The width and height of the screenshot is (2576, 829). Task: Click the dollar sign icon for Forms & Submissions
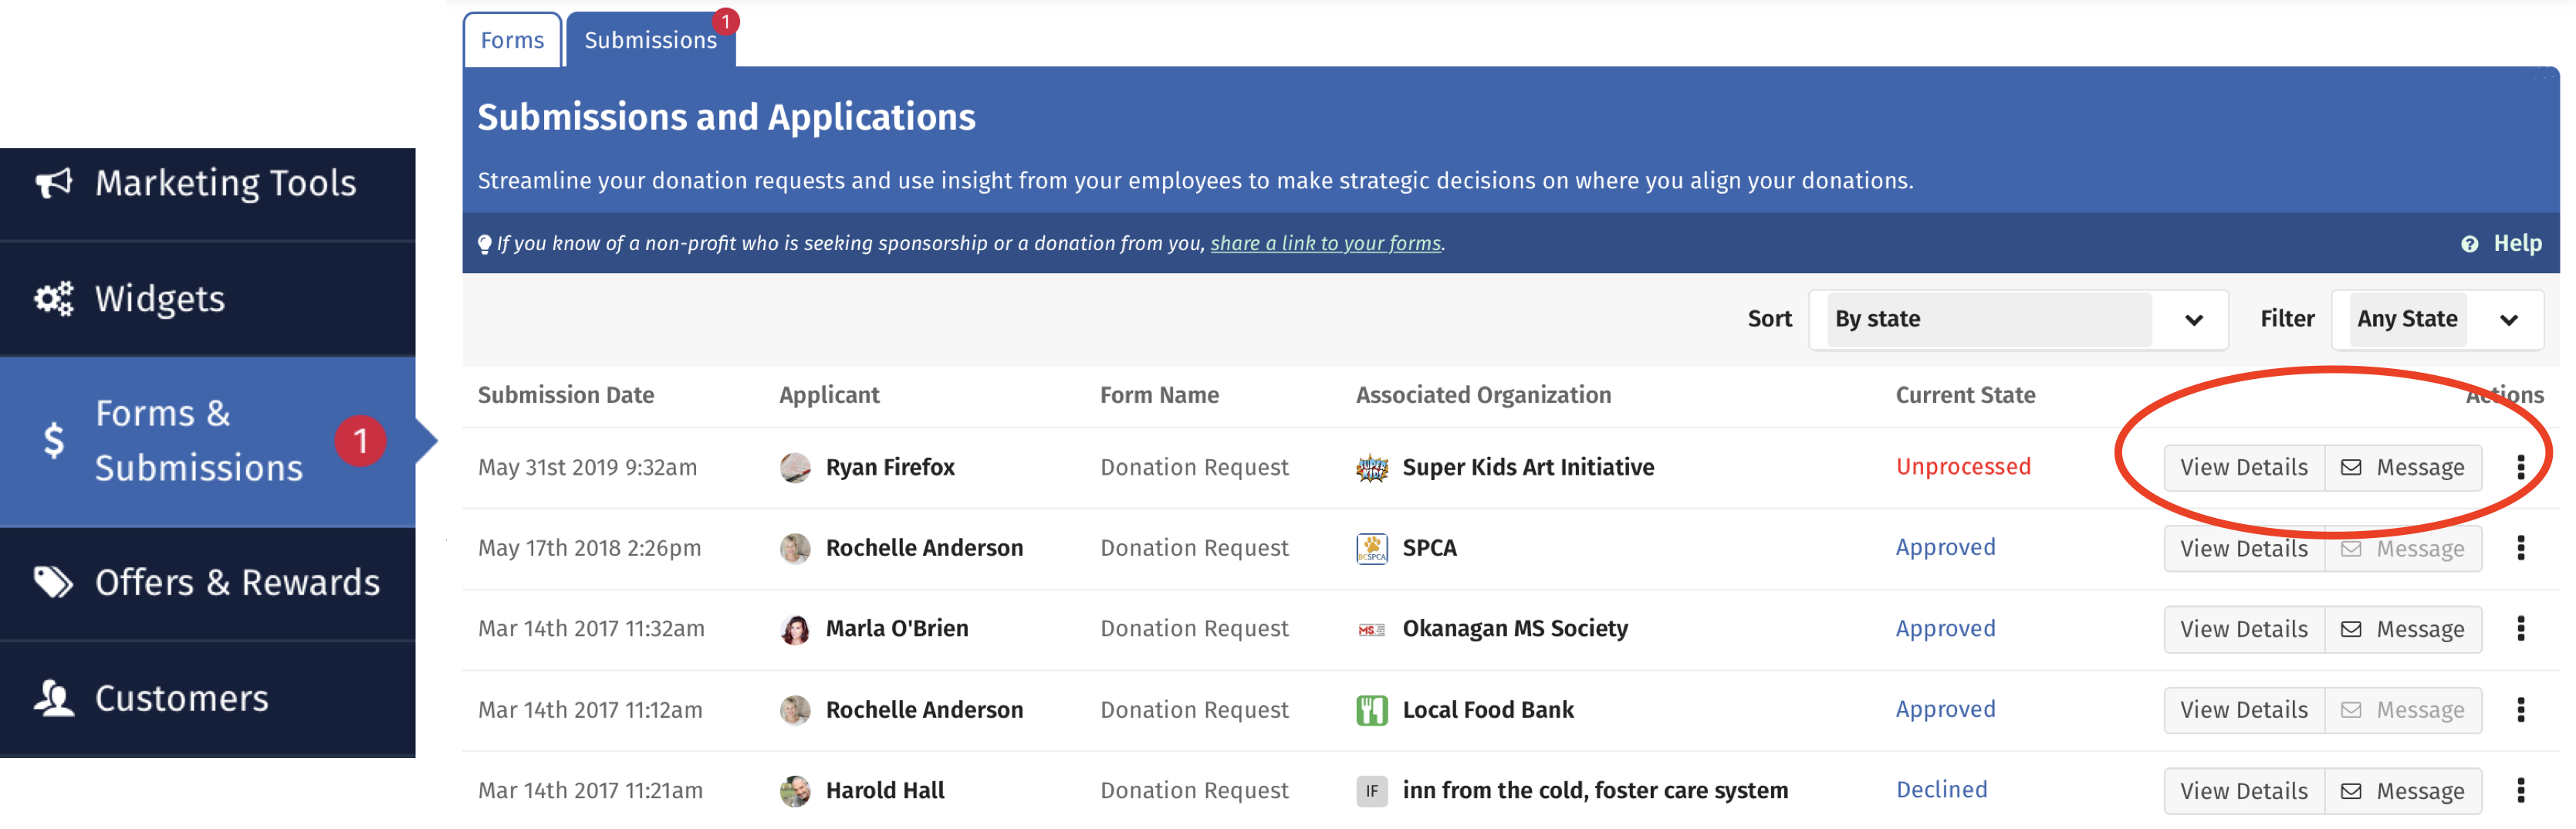coord(54,440)
